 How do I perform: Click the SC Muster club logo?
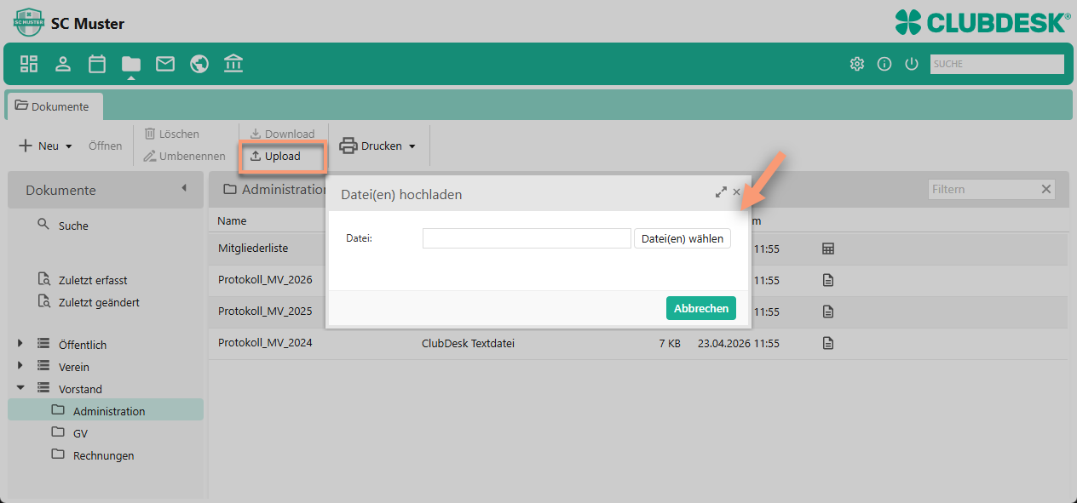29,22
